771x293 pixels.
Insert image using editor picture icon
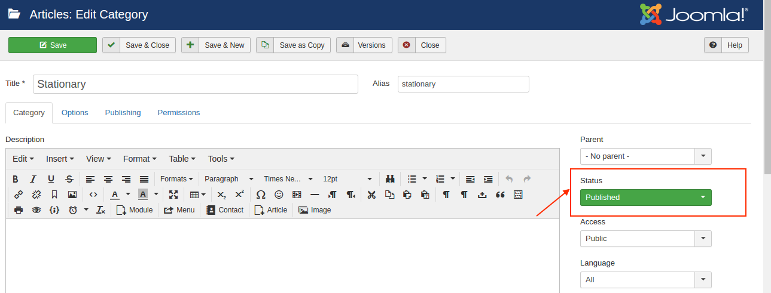coord(72,195)
